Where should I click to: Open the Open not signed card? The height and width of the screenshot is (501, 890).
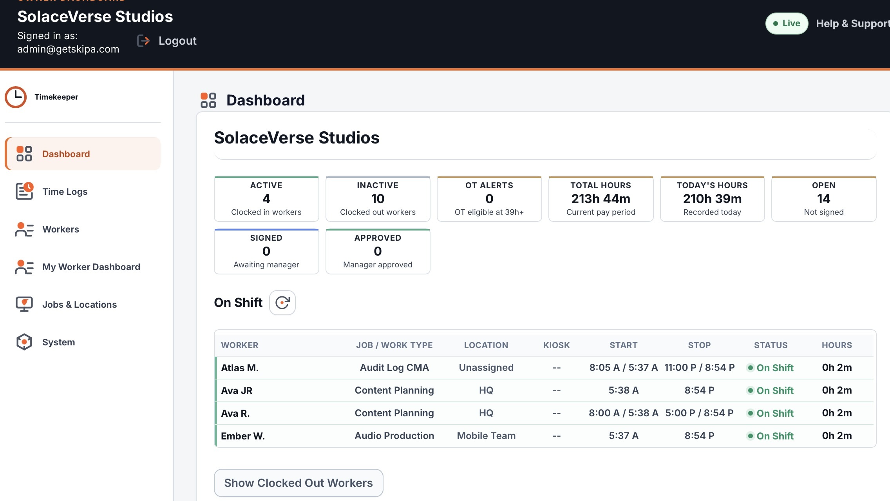[x=824, y=199]
